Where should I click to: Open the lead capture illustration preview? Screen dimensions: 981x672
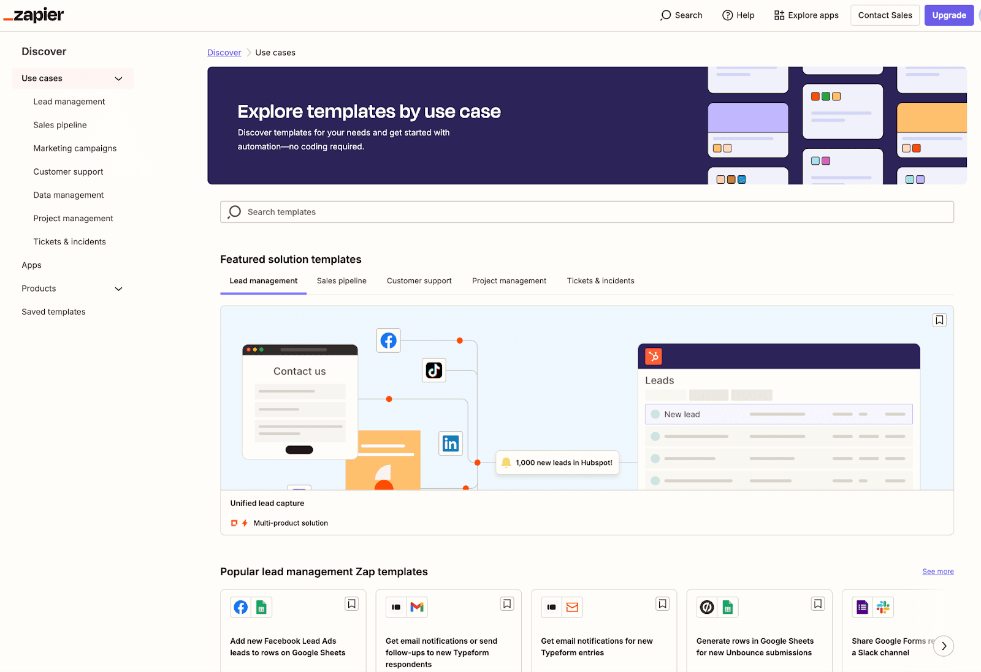tap(587, 398)
